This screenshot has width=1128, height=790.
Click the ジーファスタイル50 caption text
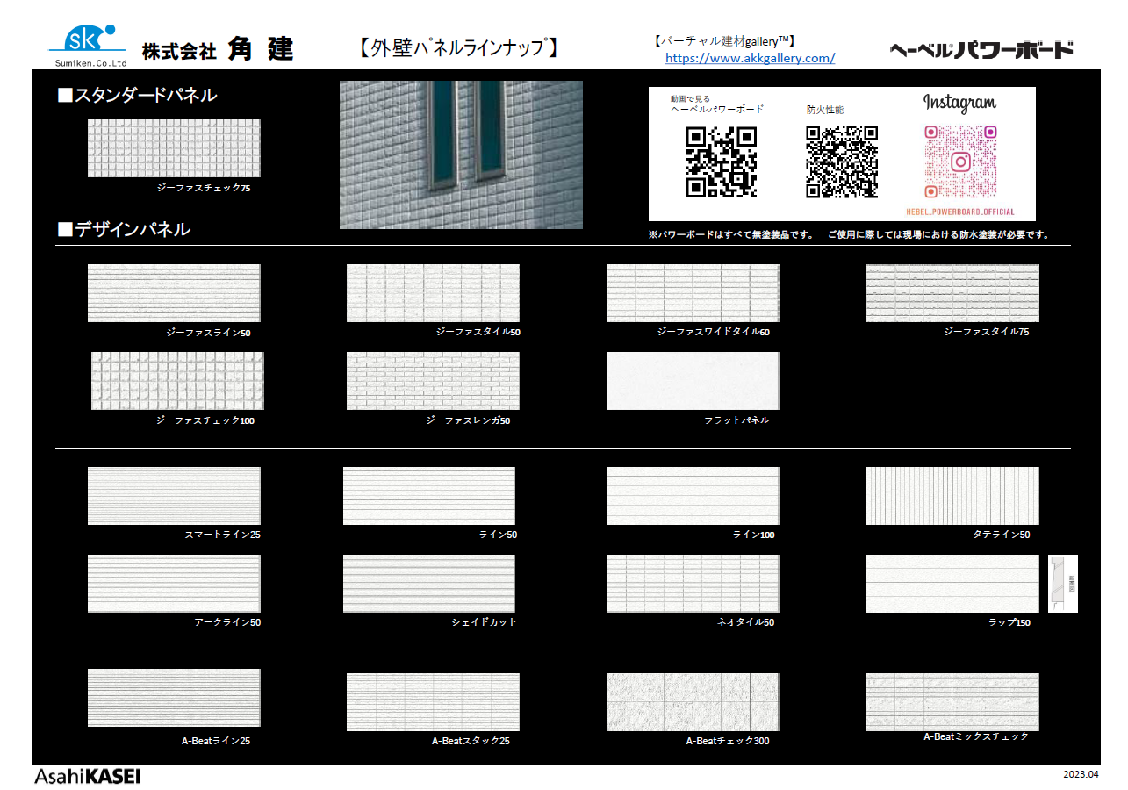click(478, 333)
